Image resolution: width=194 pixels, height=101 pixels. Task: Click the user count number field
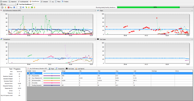pyautogui.click(x=18, y=7)
